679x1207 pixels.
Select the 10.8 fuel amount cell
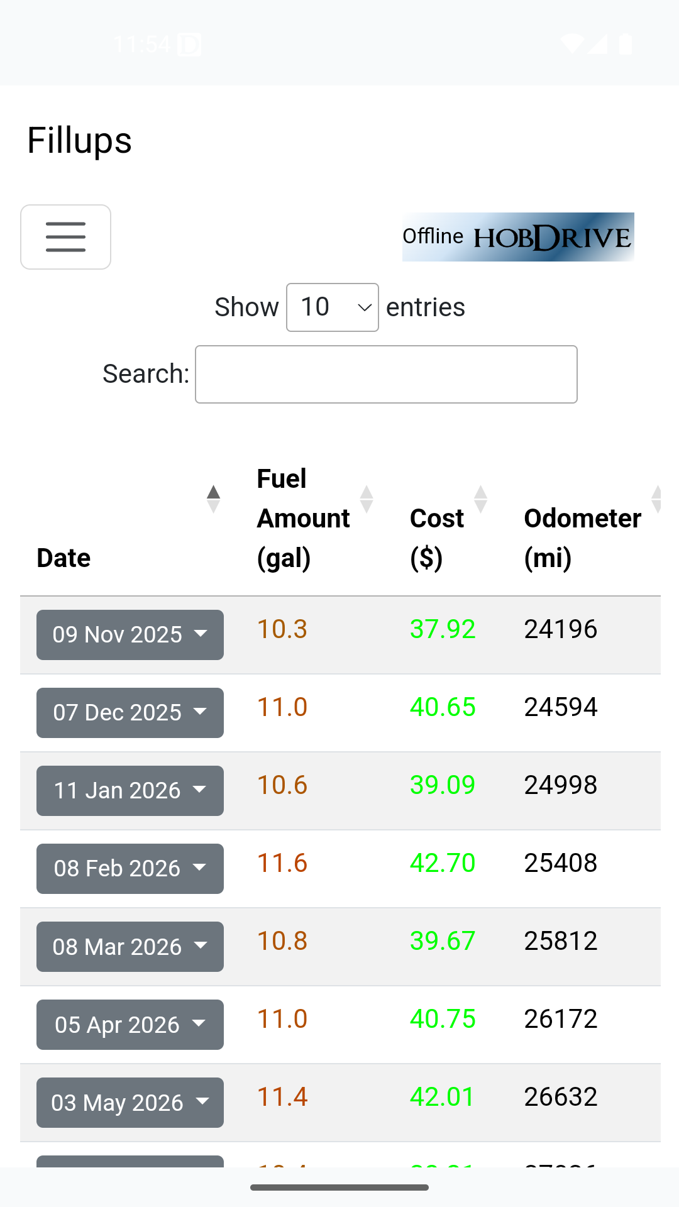pos(282,941)
